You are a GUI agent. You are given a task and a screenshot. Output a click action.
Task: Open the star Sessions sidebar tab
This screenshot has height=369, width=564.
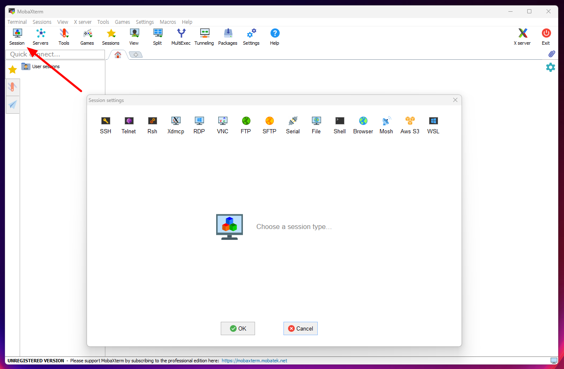click(13, 70)
